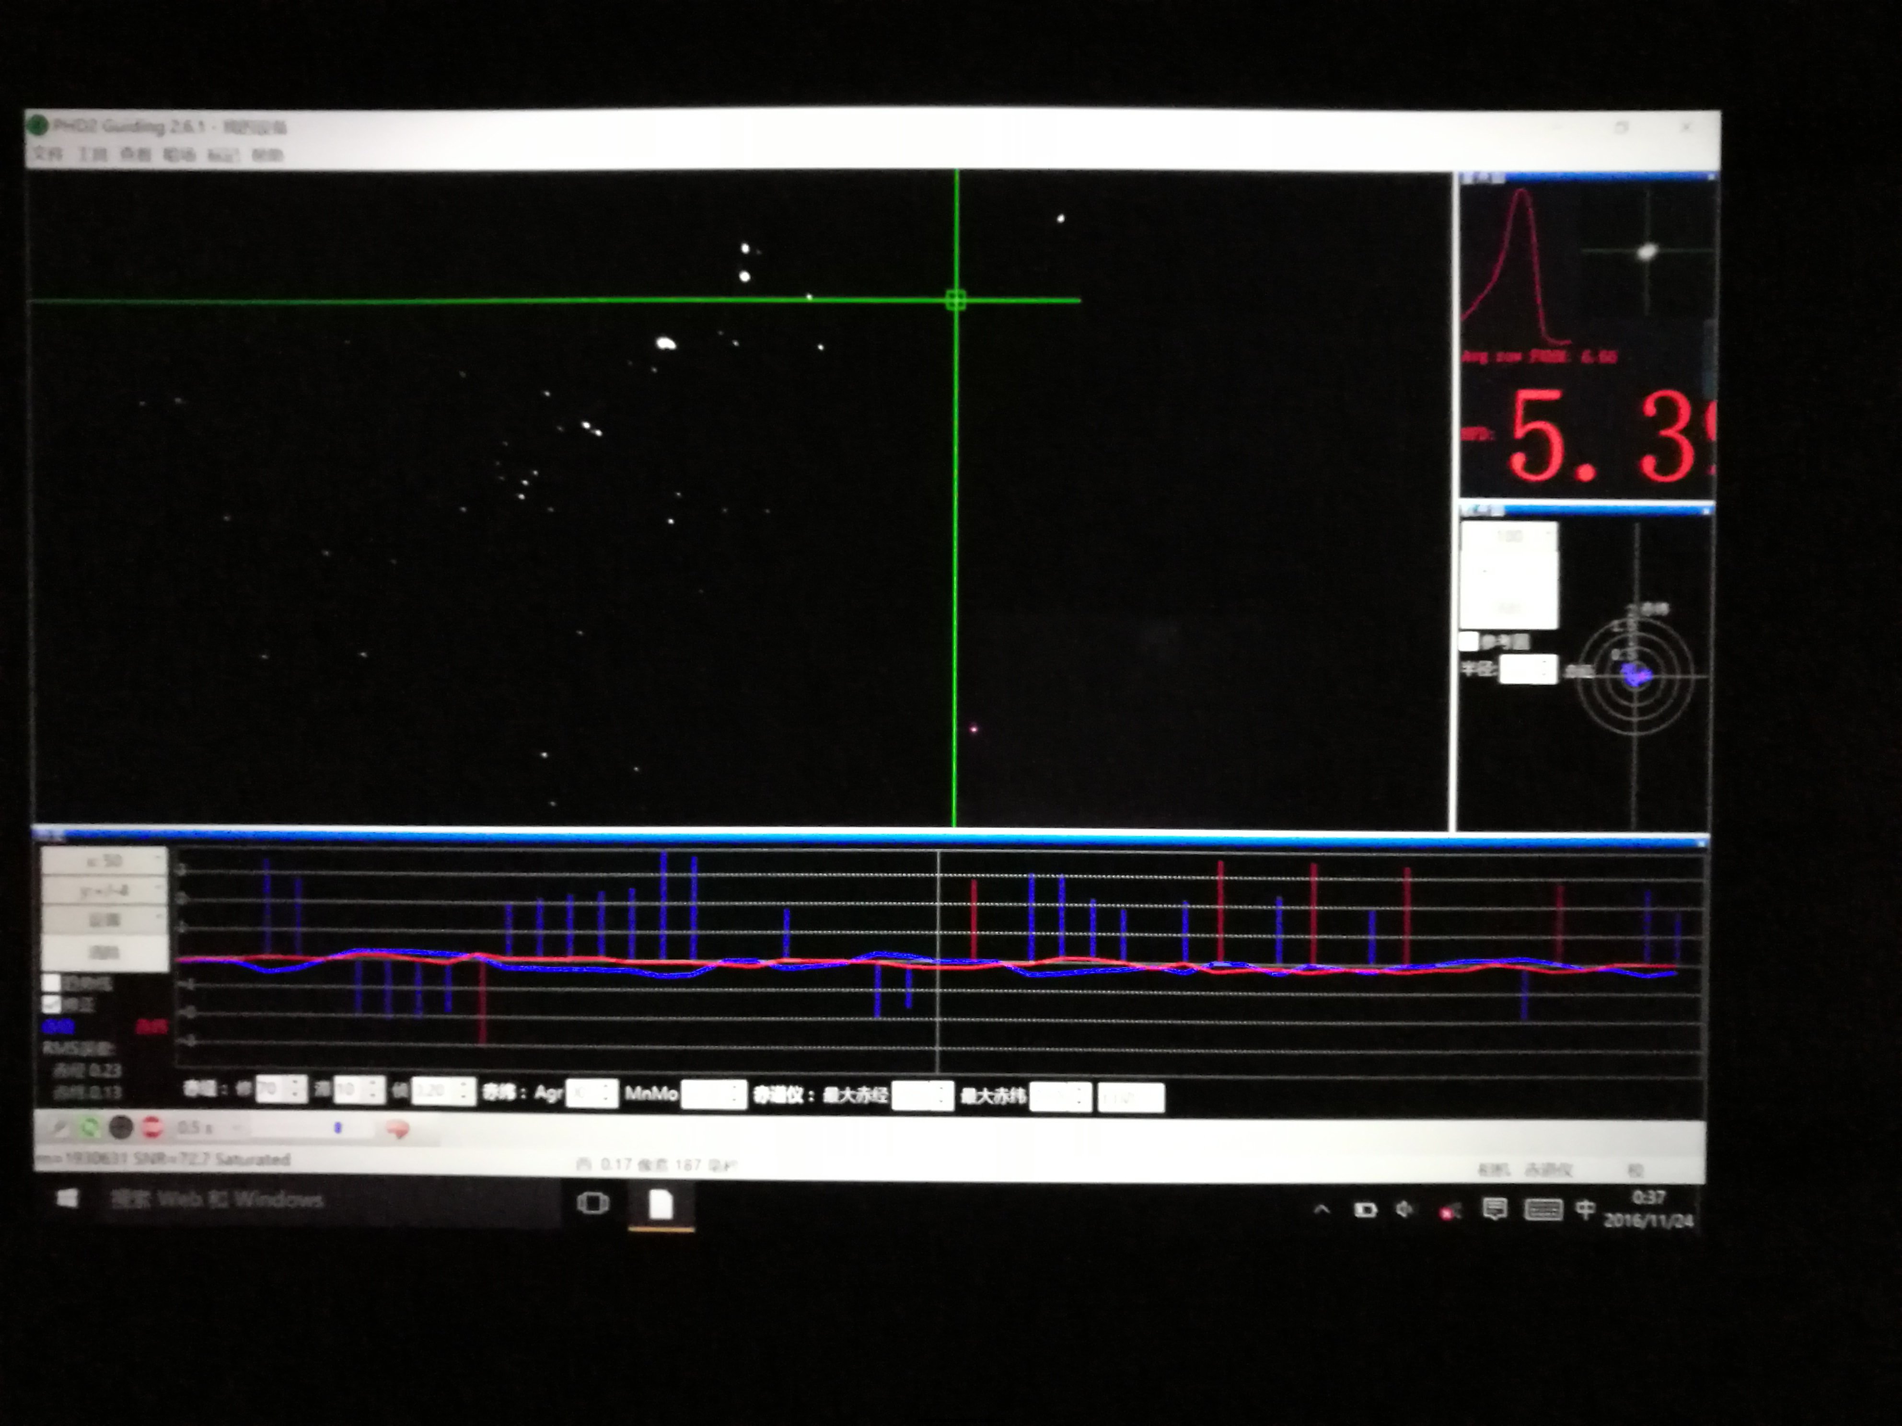
Task: Click the highlighted file app taskbar icon
Action: pyautogui.click(x=661, y=1204)
